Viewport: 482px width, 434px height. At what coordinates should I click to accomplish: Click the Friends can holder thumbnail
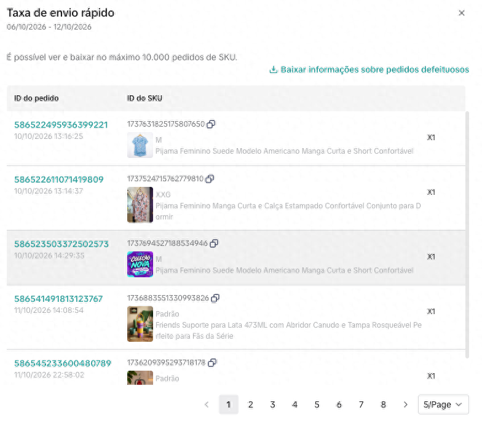point(140,324)
